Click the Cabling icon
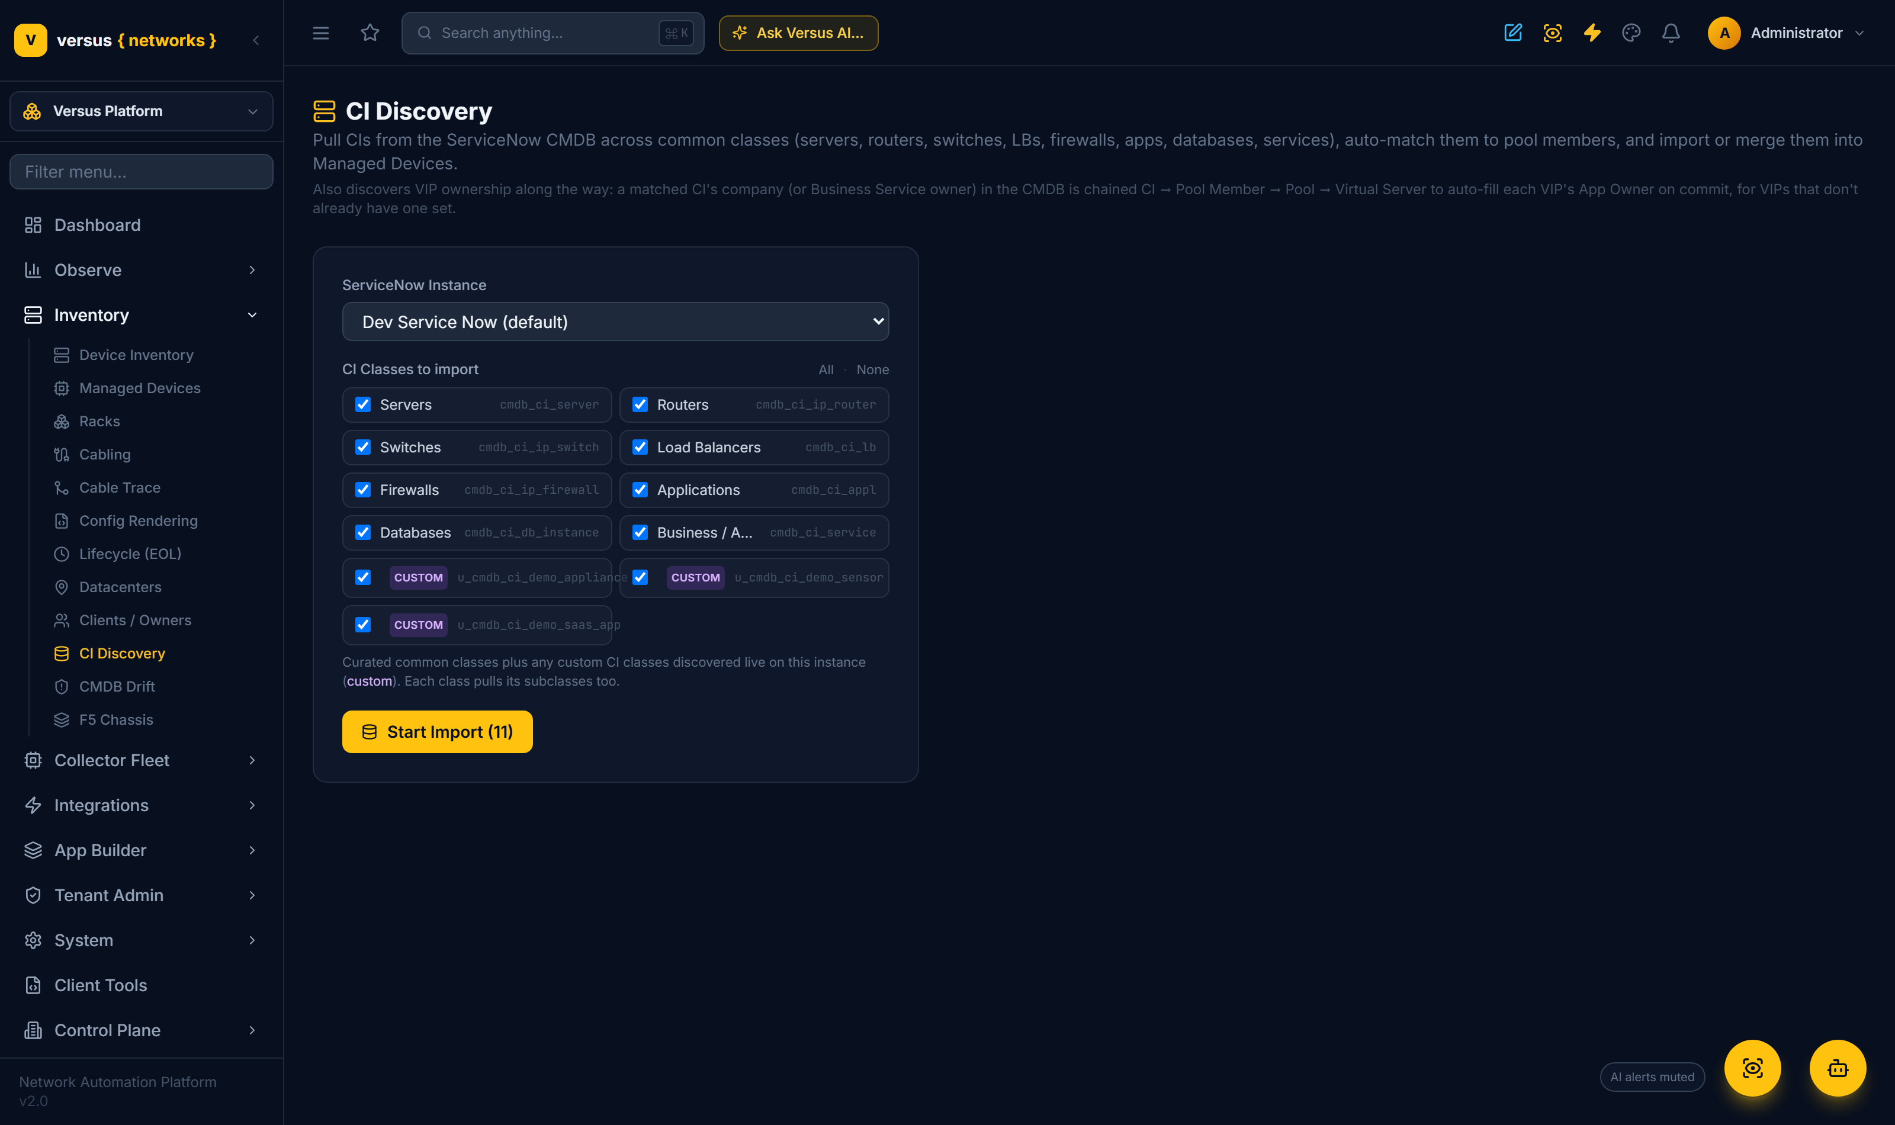This screenshot has height=1125, width=1895. pos(62,455)
